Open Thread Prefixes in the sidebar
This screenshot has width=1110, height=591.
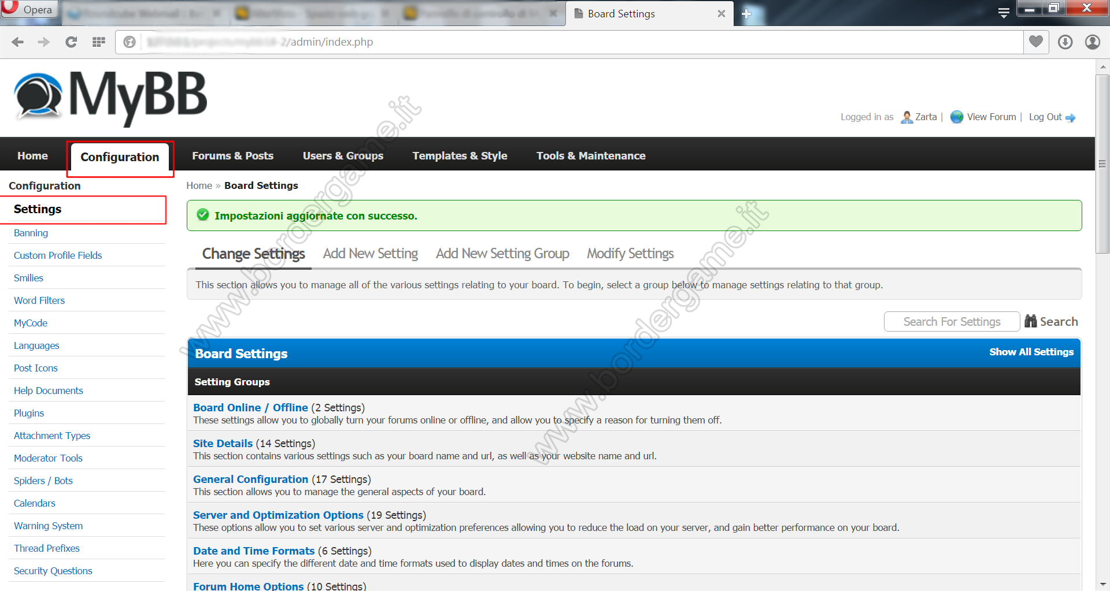click(47, 548)
